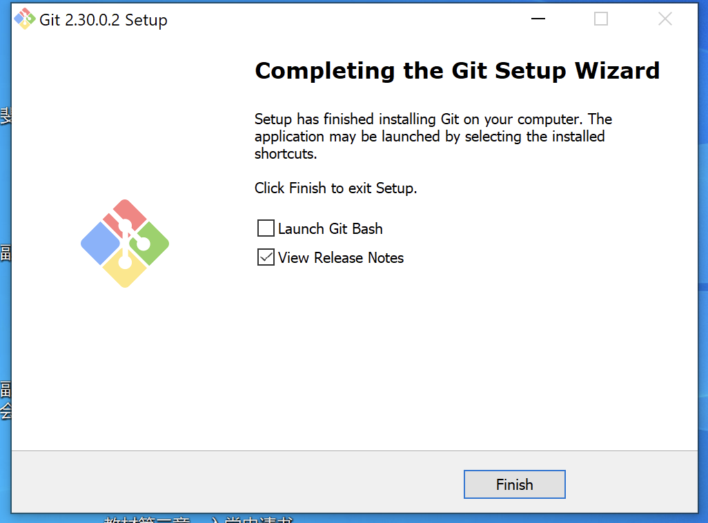Click the "Completing the Git Setup Wizard" heading
This screenshot has height=523, width=708.
(x=457, y=70)
